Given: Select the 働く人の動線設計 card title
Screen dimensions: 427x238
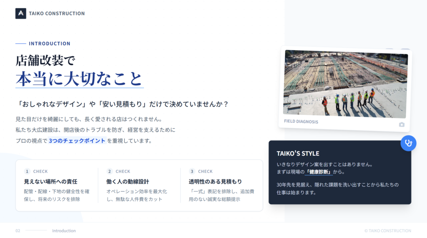Looking at the screenshot, I should (x=128, y=182).
